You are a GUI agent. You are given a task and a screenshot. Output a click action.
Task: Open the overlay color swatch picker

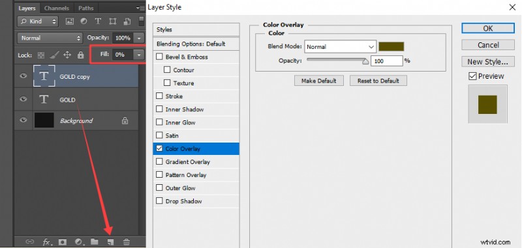(x=391, y=46)
